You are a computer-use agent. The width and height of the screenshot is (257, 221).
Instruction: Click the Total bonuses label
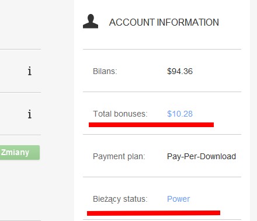[120, 114]
